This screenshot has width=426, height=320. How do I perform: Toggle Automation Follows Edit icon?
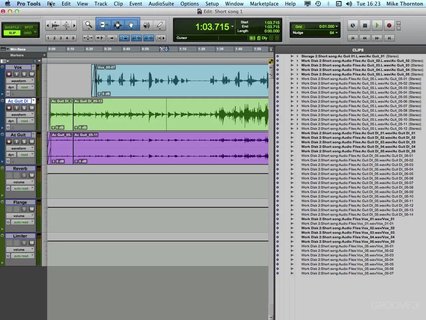point(124,38)
